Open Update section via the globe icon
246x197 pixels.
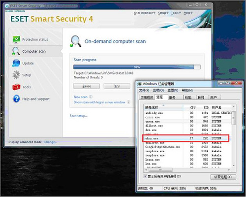coord(16,63)
